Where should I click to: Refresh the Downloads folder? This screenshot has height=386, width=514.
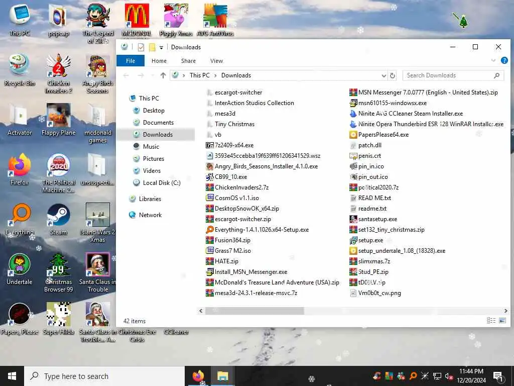pyautogui.click(x=393, y=75)
